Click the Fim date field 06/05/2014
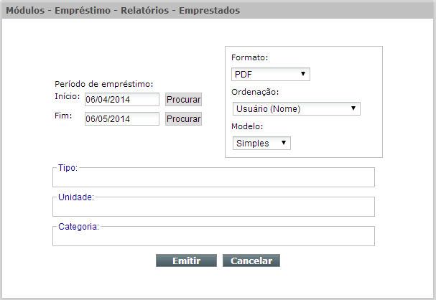The width and height of the screenshot is (436, 300). (122, 119)
